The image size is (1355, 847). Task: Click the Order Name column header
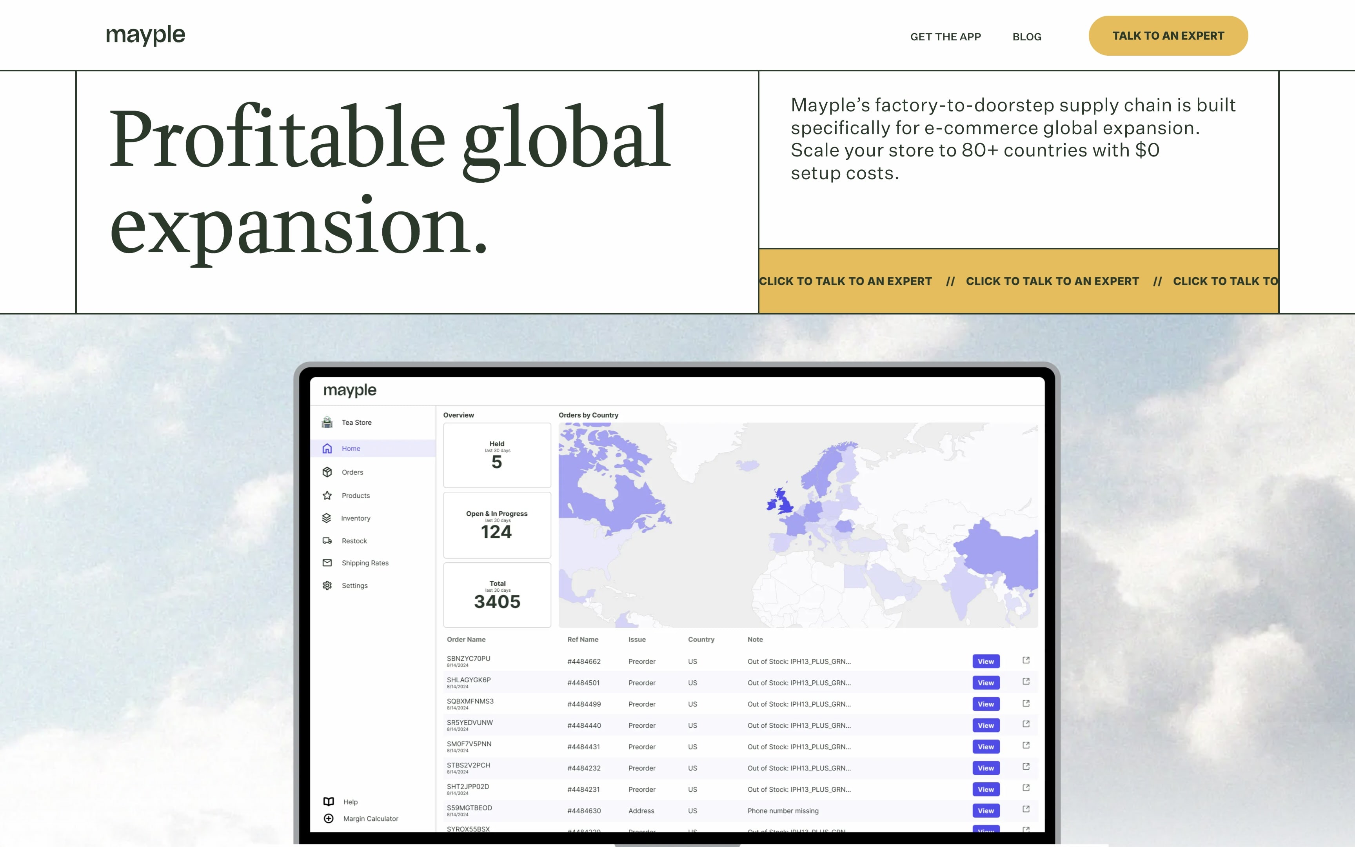pyautogui.click(x=466, y=639)
